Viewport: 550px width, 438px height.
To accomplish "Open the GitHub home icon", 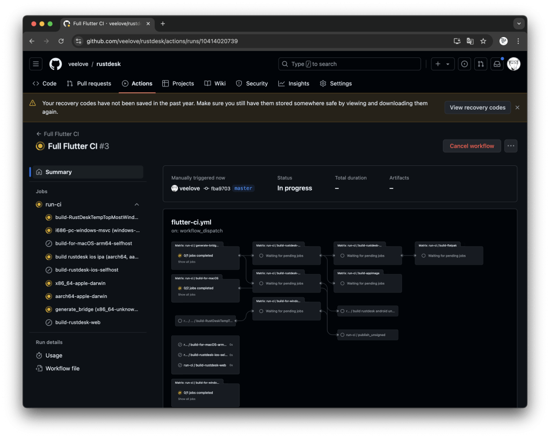I will coord(55,64).
